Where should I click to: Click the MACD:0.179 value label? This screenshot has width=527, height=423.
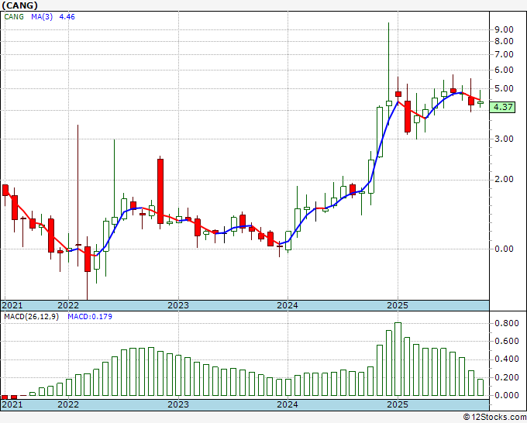click(x=90, y=317)
